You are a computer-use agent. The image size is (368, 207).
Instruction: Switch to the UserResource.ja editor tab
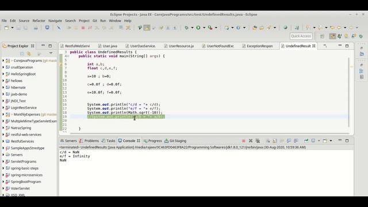pyautogui.click(x=179, y=46)
